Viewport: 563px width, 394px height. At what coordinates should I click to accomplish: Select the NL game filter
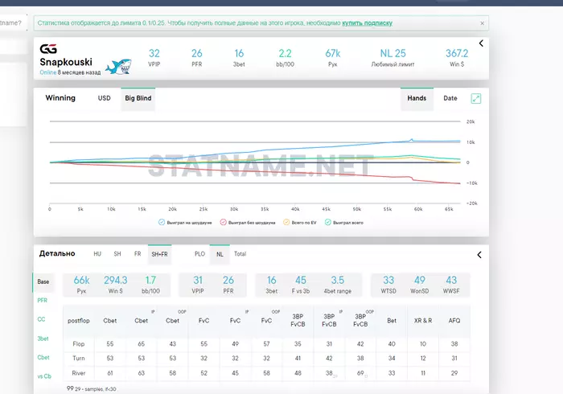tap(220, 254)
